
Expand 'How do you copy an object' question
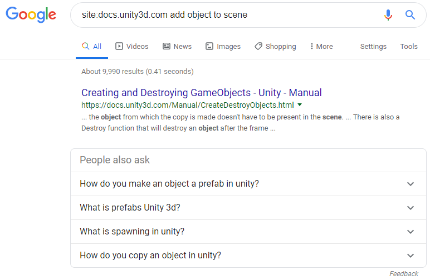248,256
